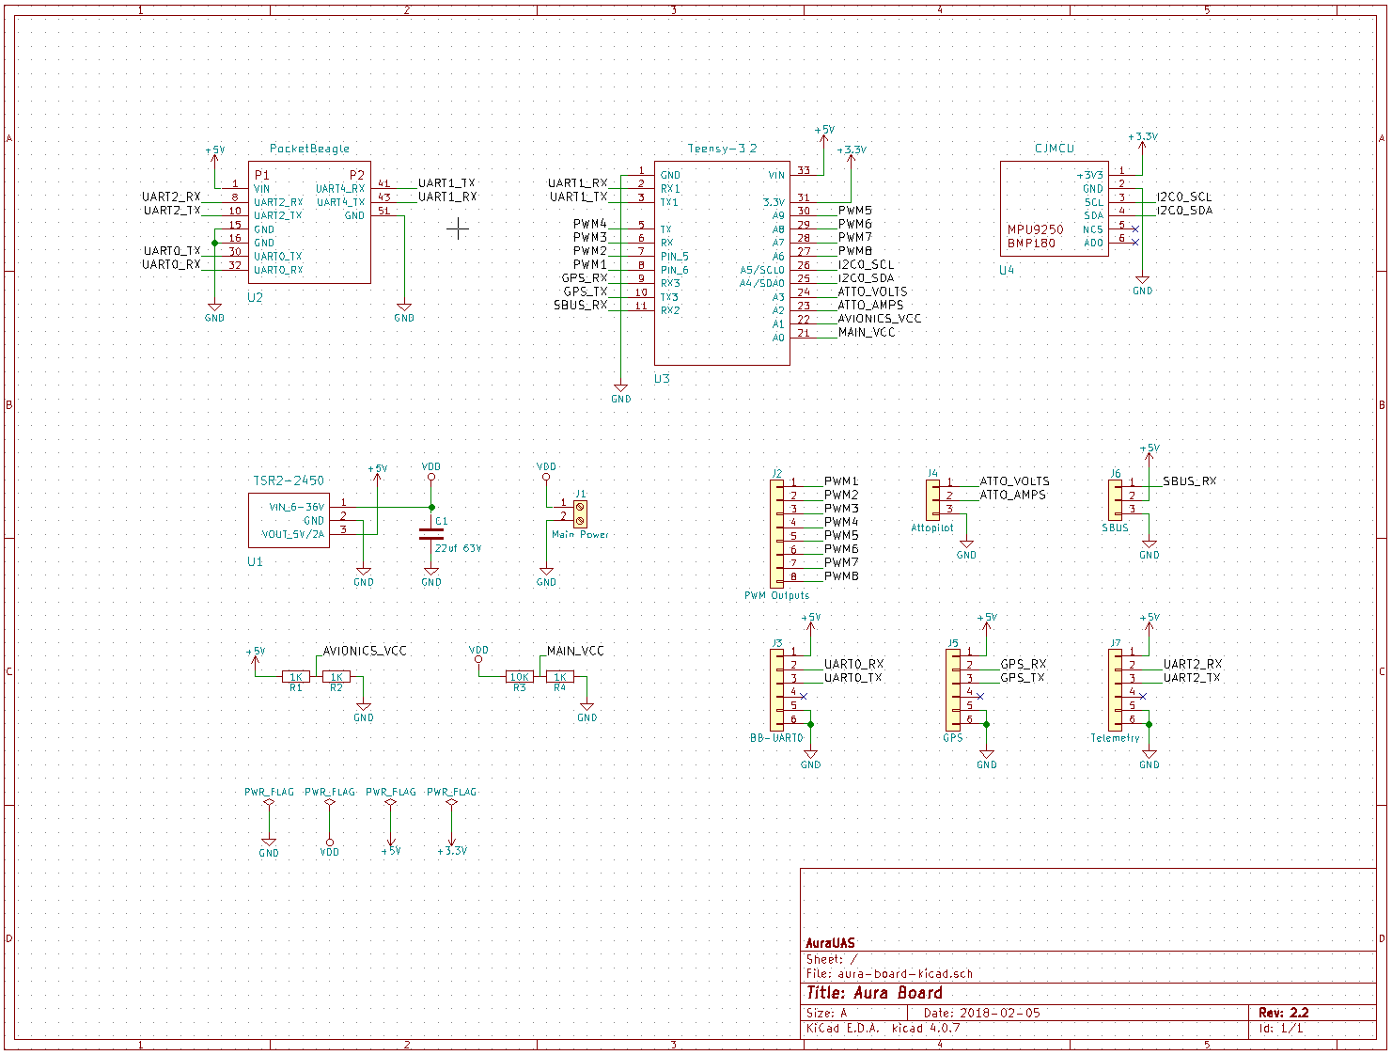Screen dimensions: 1392x1055
Task: Click the CJMCU MPU9250 module symbol
Action: click(1054, 208)
